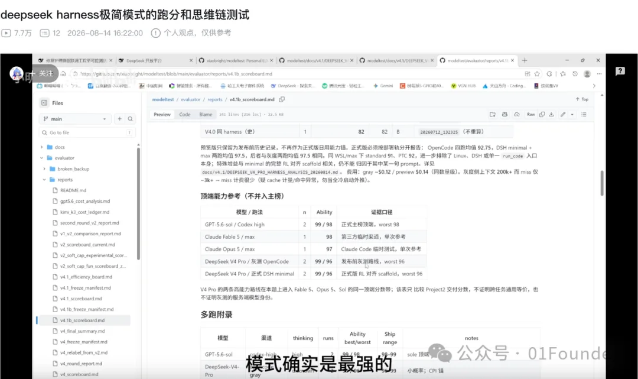Switch to the Code tab
The height and width of the screenshot is (379, 638).
pyautogui.click(x=185, y=114)
